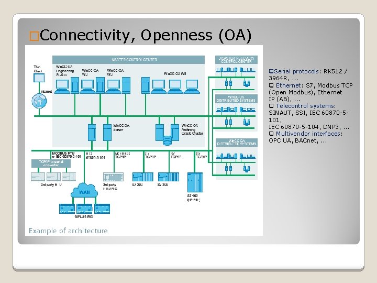Select the MASTER CONTROL CENTER header bar

pyautogui.click(x=128, y=60)
